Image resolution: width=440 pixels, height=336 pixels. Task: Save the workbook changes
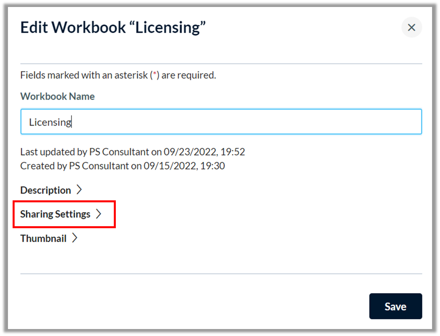pyautogui.click(x=396, y=306)
